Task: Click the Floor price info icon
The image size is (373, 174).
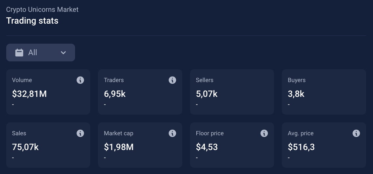Action: (x=264, y=133)
